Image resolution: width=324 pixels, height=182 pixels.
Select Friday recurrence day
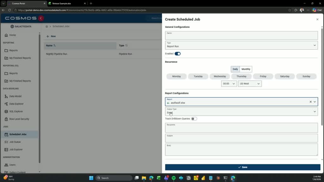click(263, 76)
